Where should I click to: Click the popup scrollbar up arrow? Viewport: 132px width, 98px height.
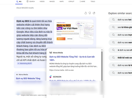pos(102,50)
